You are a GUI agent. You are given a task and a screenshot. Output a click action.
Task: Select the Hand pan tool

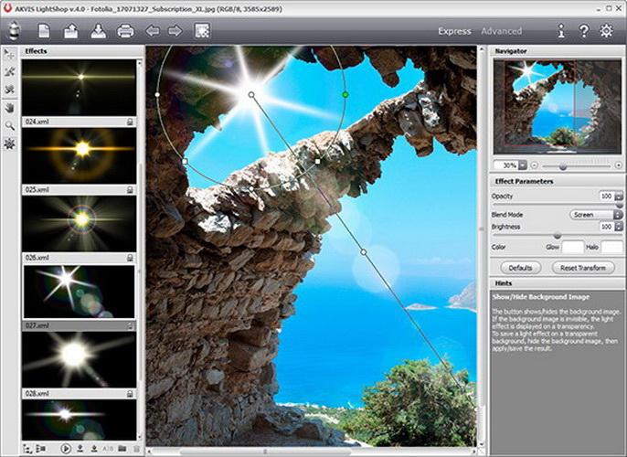pyautogui.click(x=10, y=106)
